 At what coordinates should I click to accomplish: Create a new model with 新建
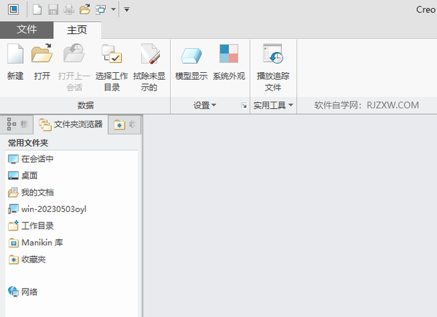click(15, 62)
